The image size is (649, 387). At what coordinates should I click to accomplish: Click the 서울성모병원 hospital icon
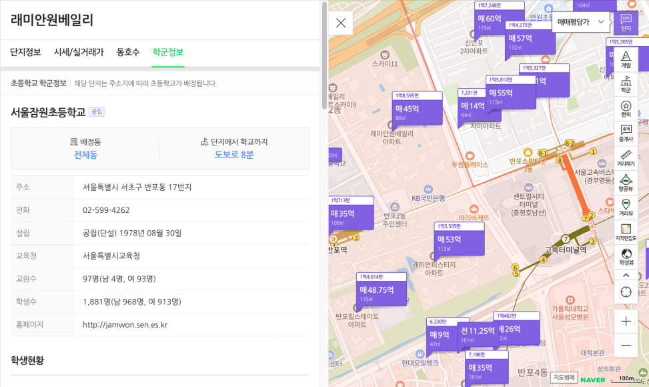(570, 300)
